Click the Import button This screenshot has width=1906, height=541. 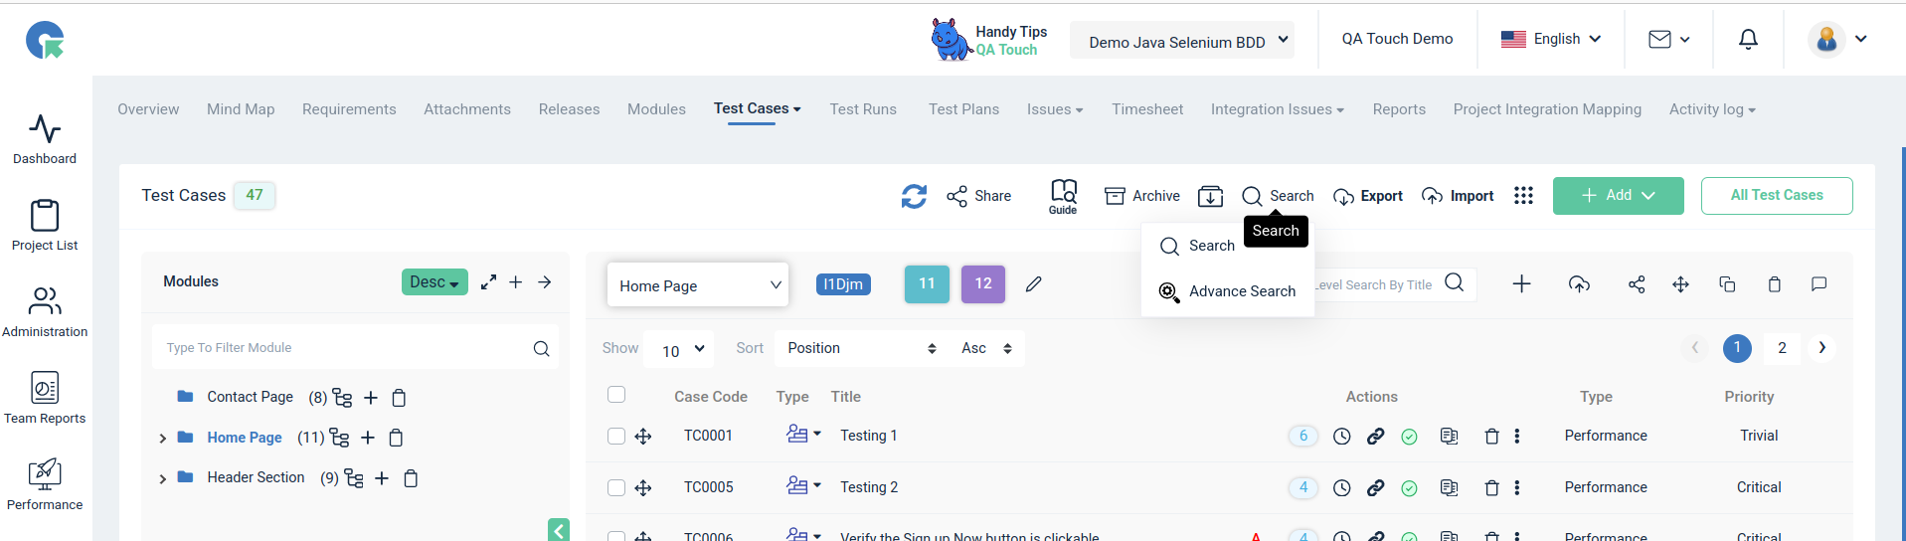pos(1458,196)
